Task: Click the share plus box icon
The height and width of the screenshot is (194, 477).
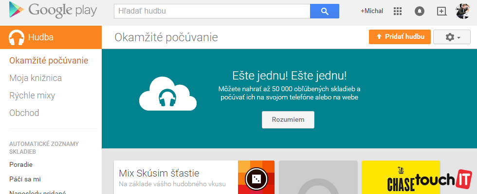Action: coord(441,11)
